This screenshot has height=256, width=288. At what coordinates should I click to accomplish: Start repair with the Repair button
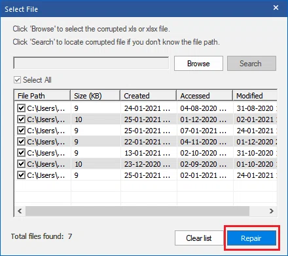tap(251, 238)
